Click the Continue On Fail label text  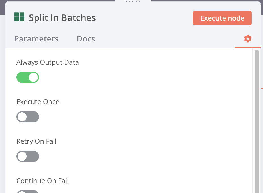click(42, 181)
